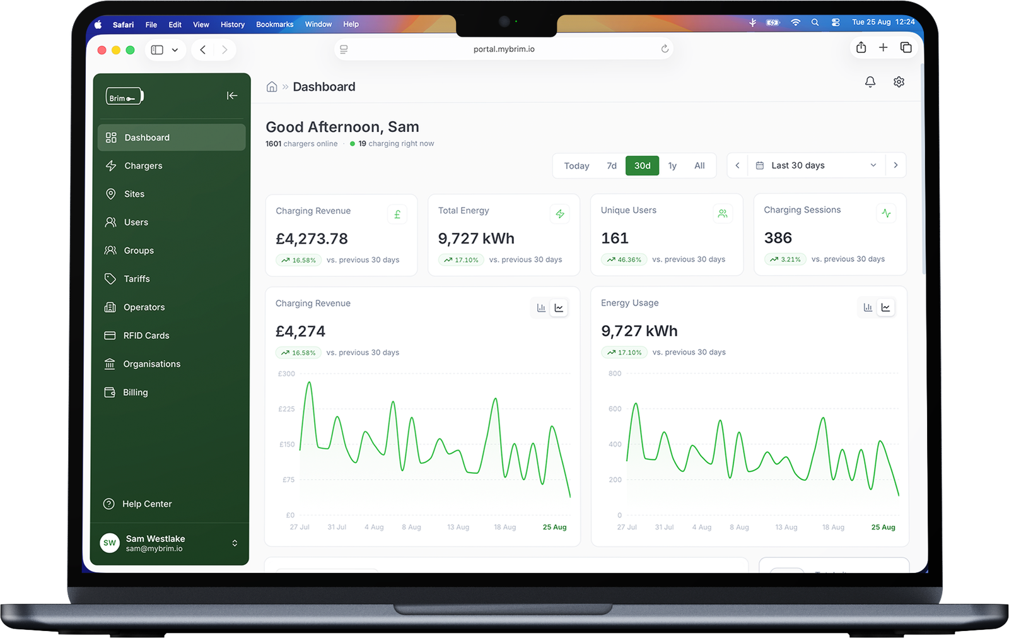Click the users icon on Unique Users card
Image resolution: width=1009 pixels, height=638 pixels.
coord(723,214)
